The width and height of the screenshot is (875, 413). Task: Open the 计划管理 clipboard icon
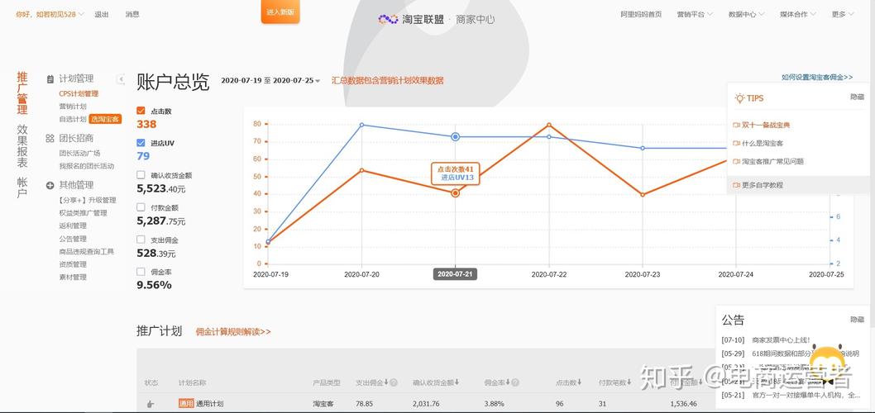click(50, 79)
